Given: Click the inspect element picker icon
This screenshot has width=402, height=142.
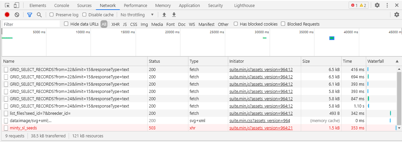Looking at the screenshot, I should pyautogui.click(x=7, y=5).
